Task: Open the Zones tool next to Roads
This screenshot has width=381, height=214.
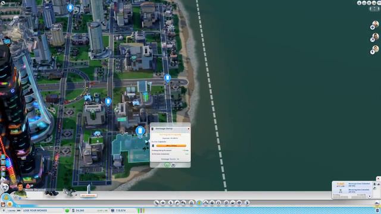Action: point(163,203)
